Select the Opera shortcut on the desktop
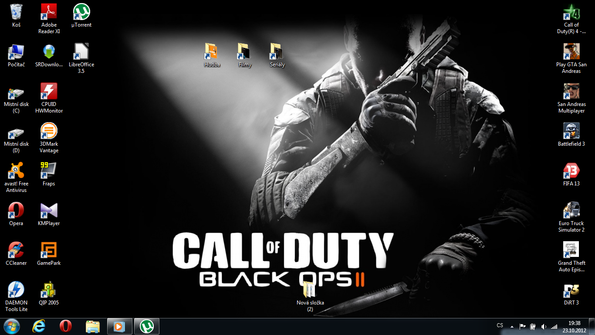 [x=16, y=214]
